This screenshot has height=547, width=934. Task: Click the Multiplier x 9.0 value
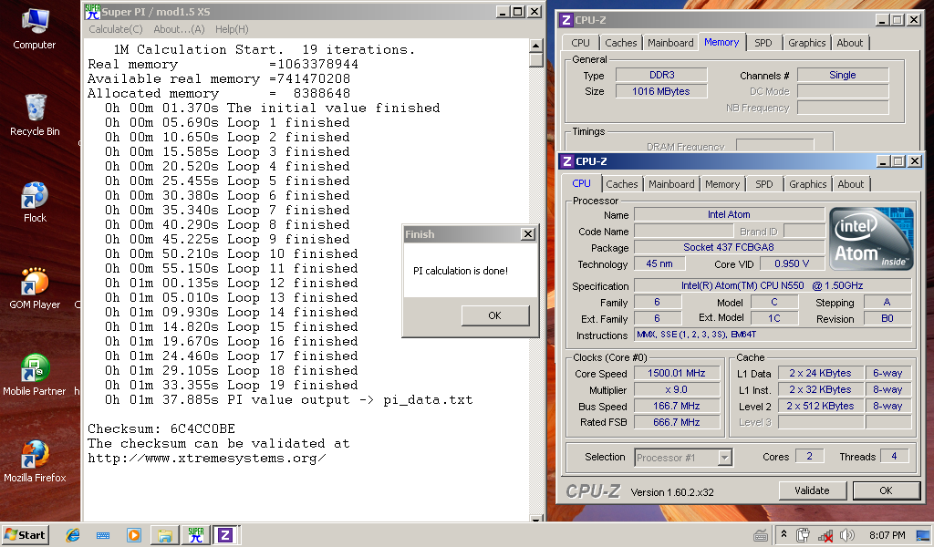[x=676, y=389]
